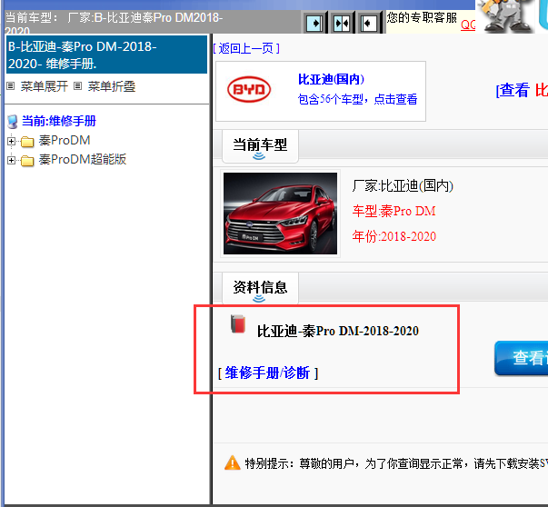The width and height of the screenshot is (548, 507).
Task: Click the left-arrow panel toolbar icon
Action: coord(368,24)
